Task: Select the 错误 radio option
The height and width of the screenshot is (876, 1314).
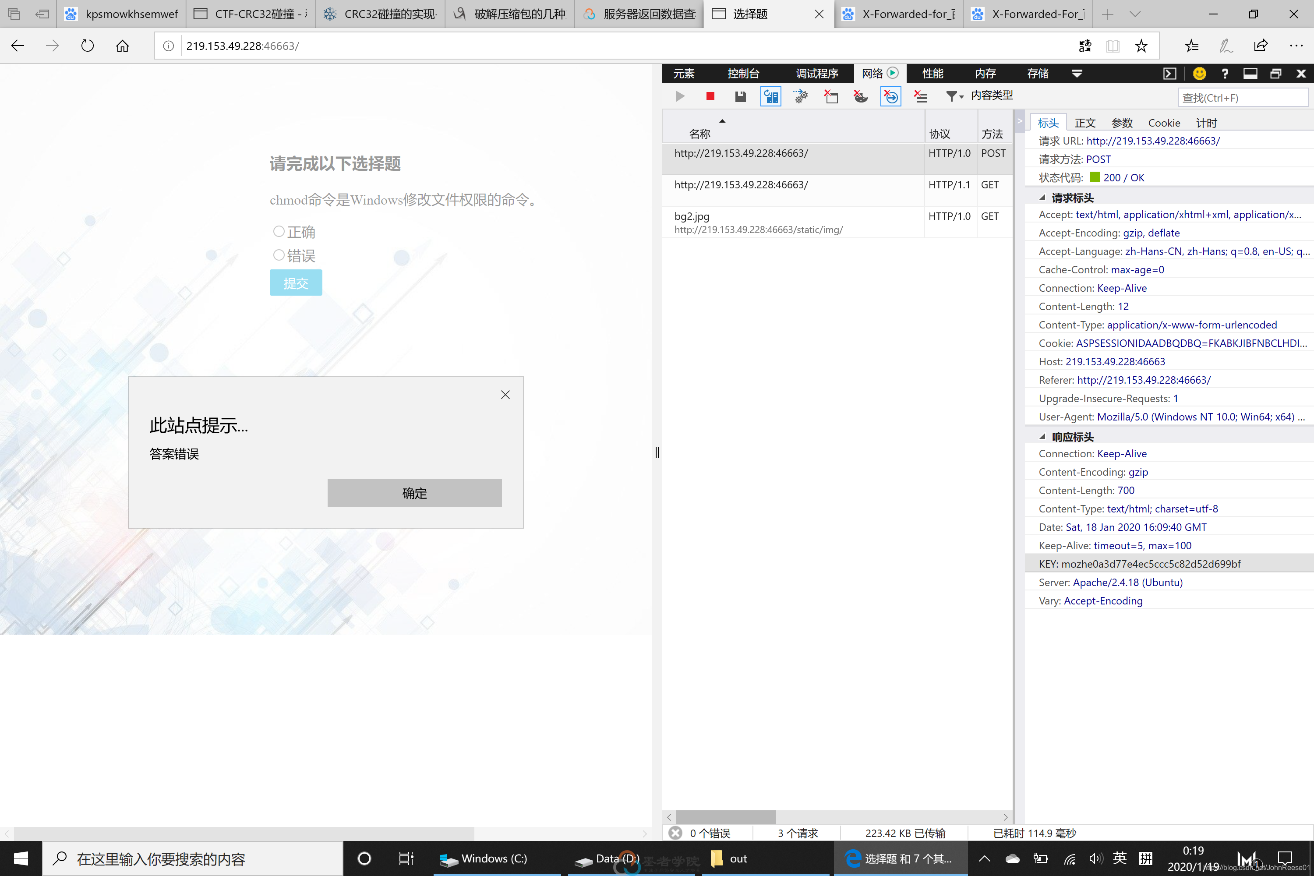Action: point(279,255)
